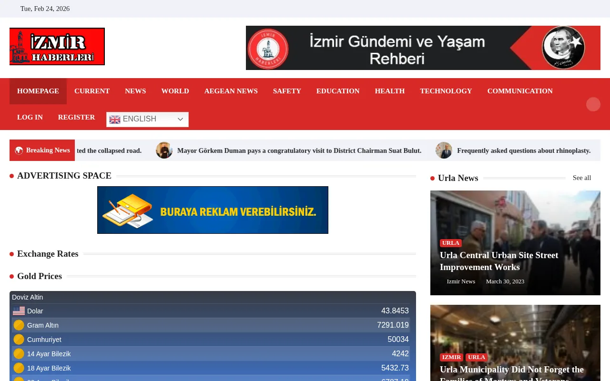Select the WORLD menu item

click(x=175, y=91)
